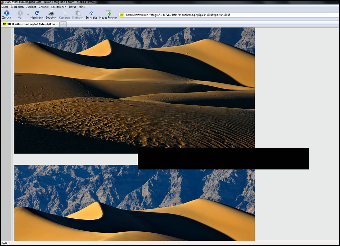Open the Hilfe menu
Screen dimensions: 340x246
pos(82,7)
